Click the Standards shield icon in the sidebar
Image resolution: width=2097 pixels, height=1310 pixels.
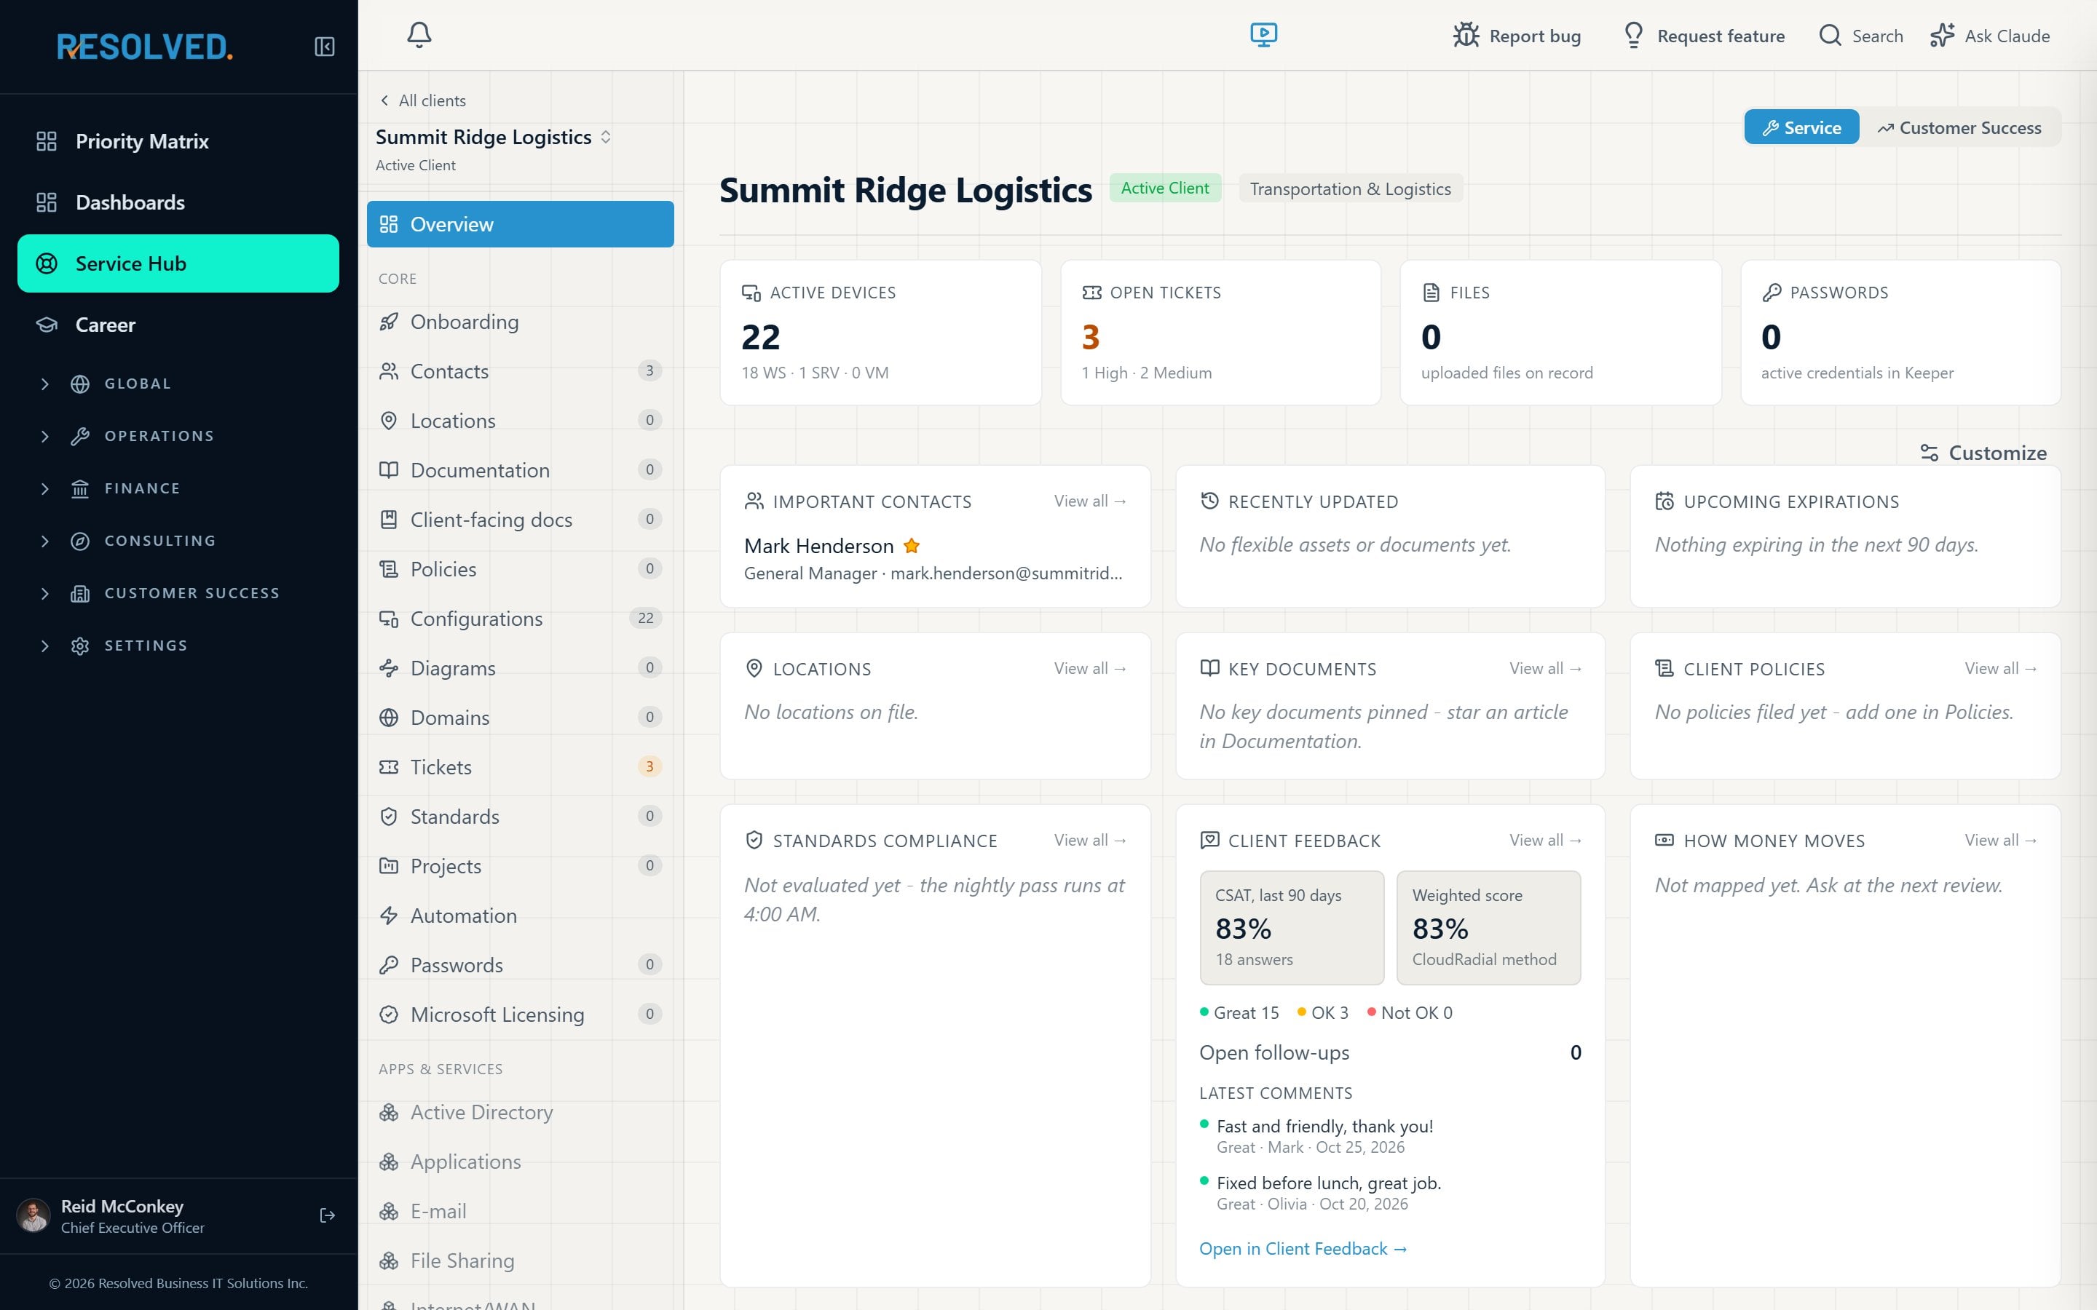(x=389, y=816)
